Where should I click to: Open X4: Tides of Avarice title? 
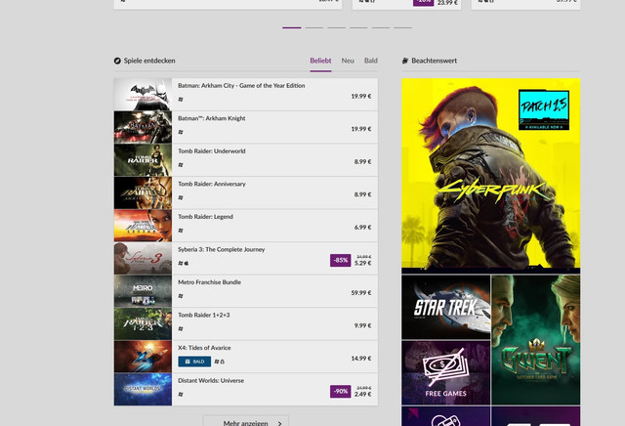[204, 348]
